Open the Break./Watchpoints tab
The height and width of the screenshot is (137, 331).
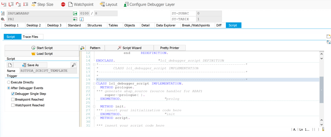pos(196,25)
